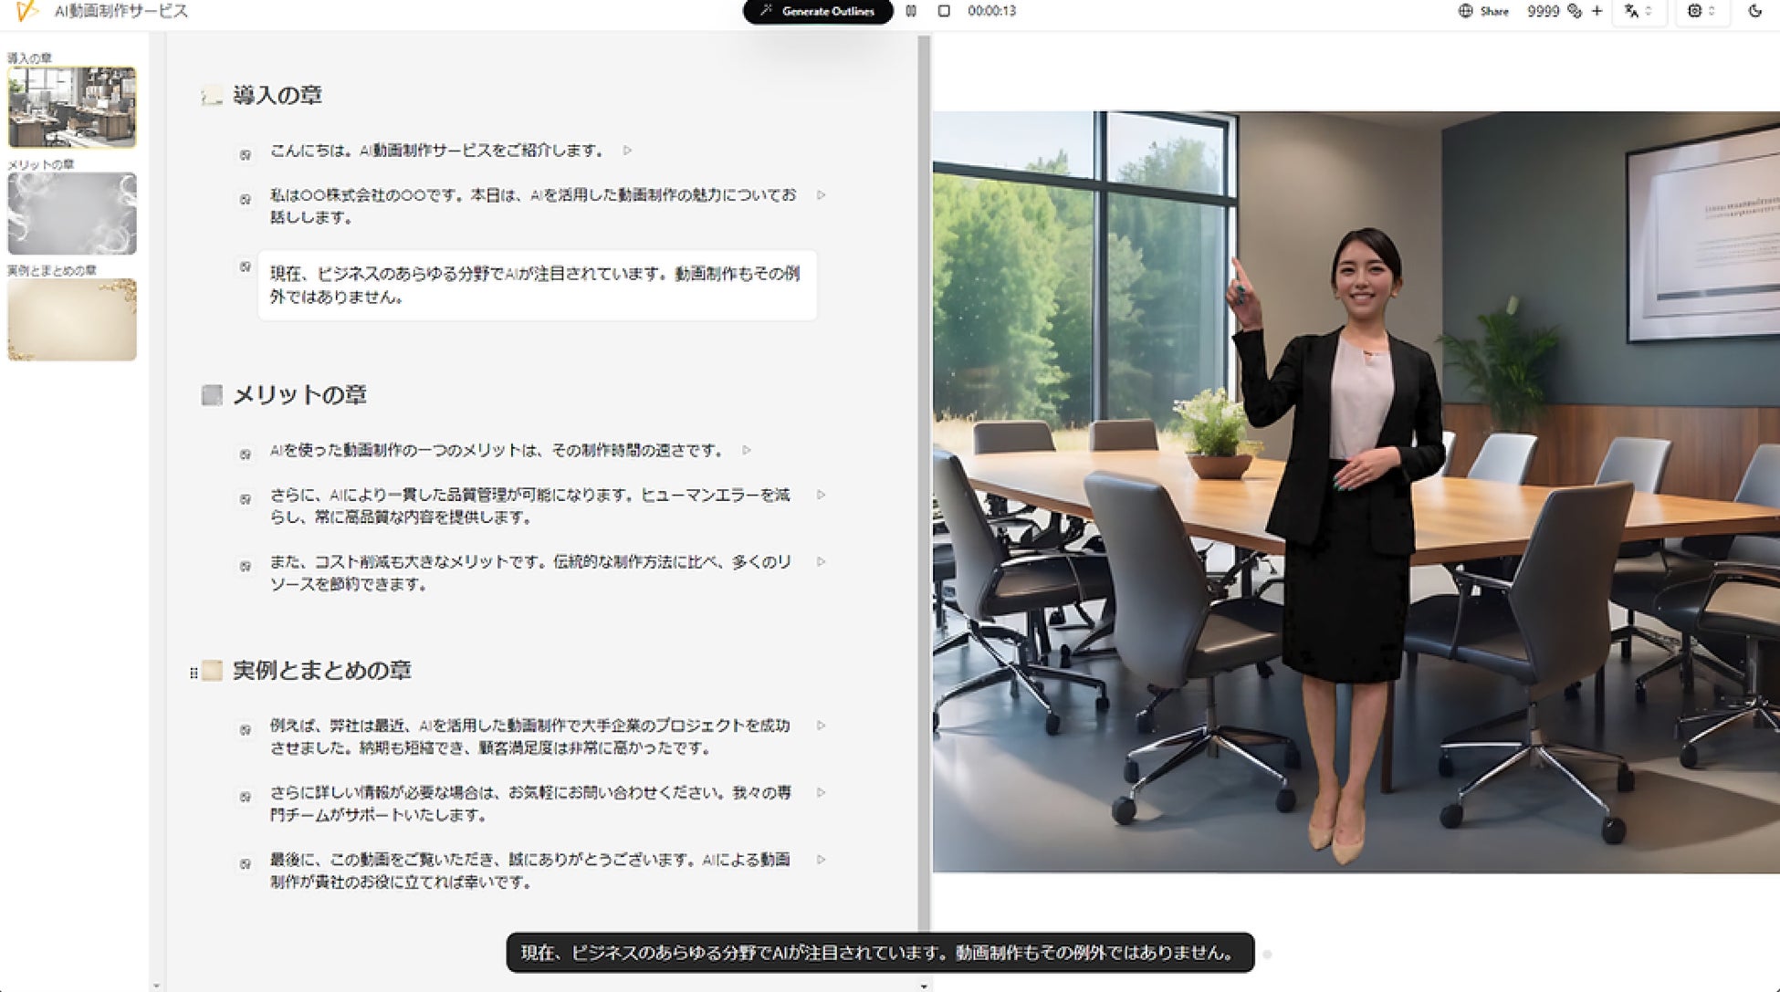1780x992 pixels.
Task: Toggle dark mode with the moon icon
Action: 1754,11
